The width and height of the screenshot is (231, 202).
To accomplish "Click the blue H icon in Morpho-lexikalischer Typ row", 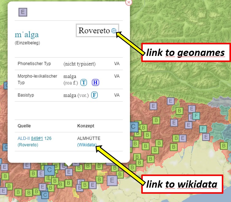I will click(95, 83).
